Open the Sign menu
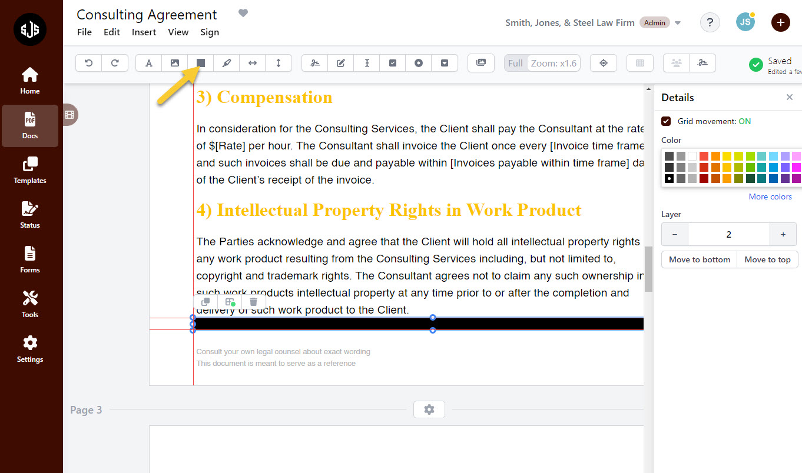The height and width of the screenshot is (473, 802). (210, 32)
